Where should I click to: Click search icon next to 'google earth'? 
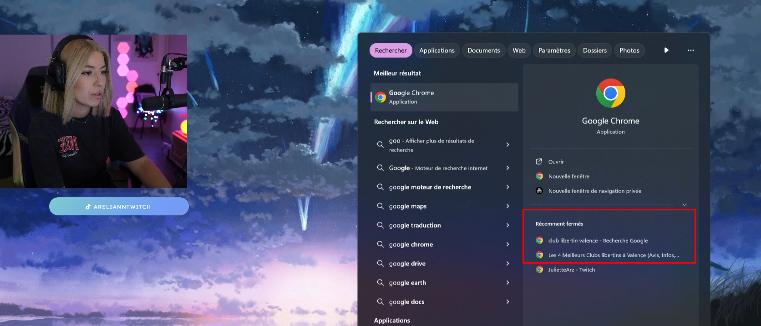coord(380,282)
